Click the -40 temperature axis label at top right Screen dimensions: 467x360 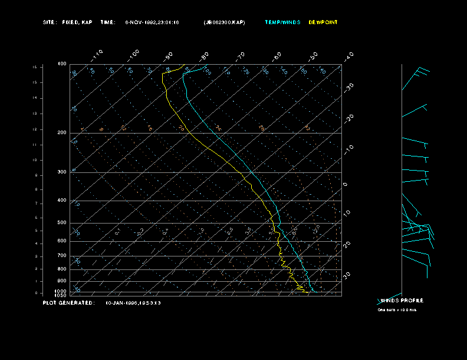coord(349,56)
